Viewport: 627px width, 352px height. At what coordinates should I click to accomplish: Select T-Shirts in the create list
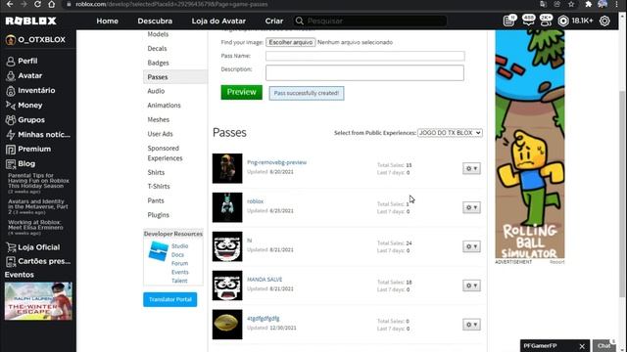[159, 187]
